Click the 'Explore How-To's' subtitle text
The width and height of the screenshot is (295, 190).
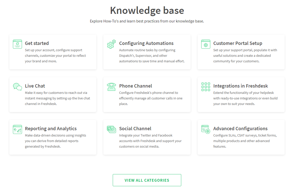pyautogui.click(x=147, y=21)
